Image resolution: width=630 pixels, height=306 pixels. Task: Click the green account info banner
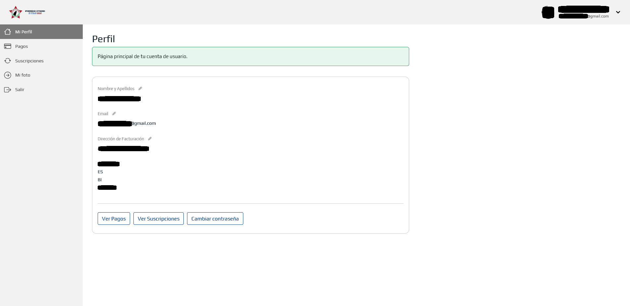(251, 56)
